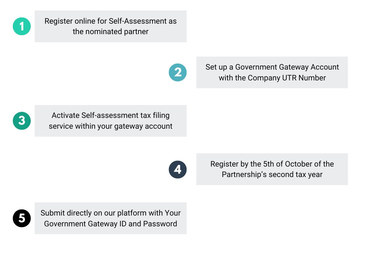
Task: Select the 'Activate Self-assessment tax filing' box
Action: click(111, 121)
